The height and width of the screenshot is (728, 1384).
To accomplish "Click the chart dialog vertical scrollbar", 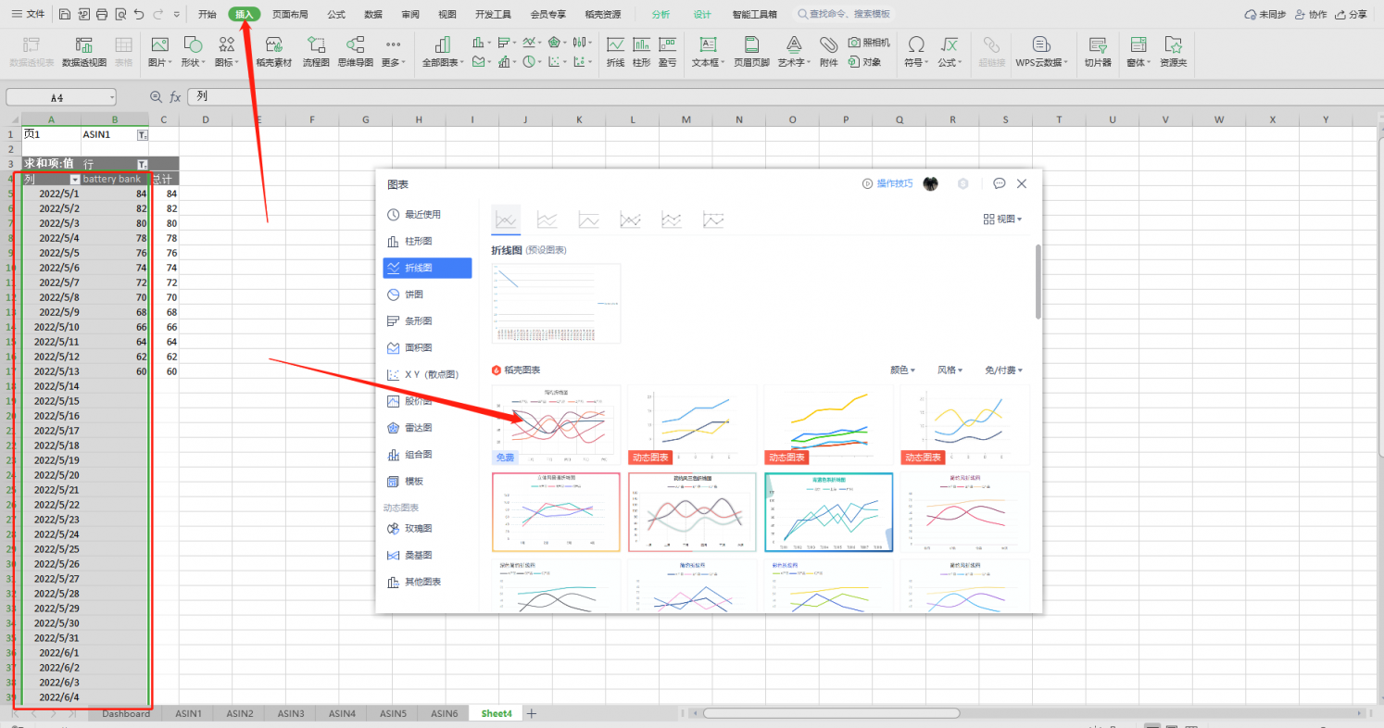I will pos(1038,282).
